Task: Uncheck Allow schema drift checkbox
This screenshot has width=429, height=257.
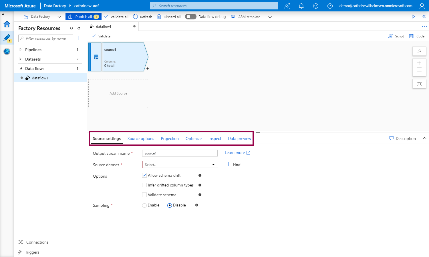Action: tap(144, 175)
